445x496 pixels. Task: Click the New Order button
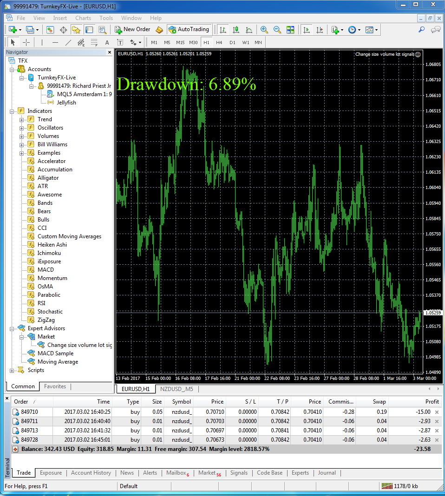[132, 29]
